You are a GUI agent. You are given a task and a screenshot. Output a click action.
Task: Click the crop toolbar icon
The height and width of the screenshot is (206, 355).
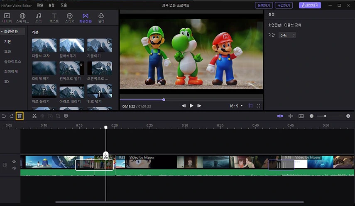pyautogui.click(x=58, y=116)
